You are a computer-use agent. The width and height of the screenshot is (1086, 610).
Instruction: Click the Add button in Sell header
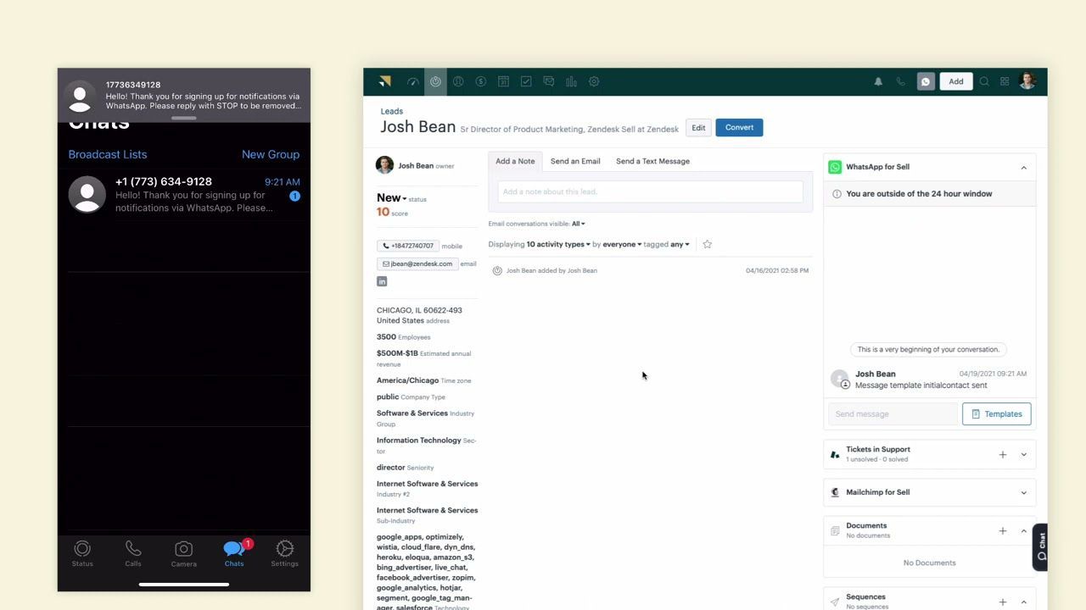point(956,81)
